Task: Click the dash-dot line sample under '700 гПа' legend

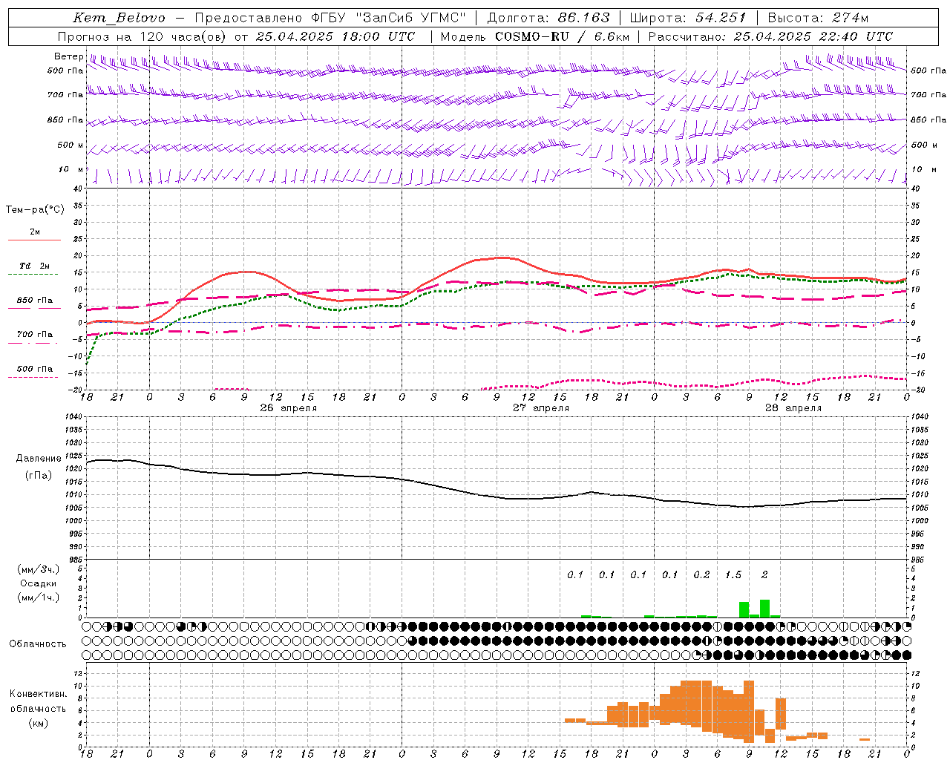Action: point(33,343)
